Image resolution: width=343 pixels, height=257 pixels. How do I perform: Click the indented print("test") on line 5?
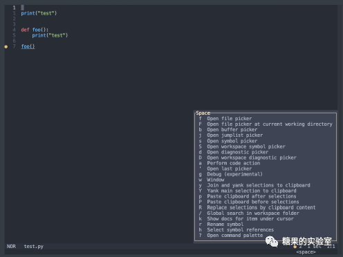click(x=50, y=35)
